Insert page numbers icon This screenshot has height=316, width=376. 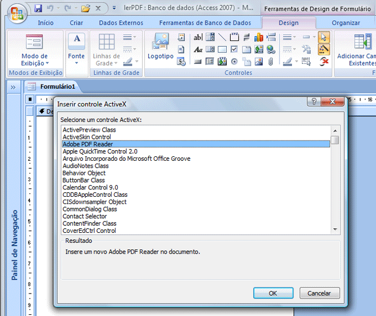(x=181, y=49)
